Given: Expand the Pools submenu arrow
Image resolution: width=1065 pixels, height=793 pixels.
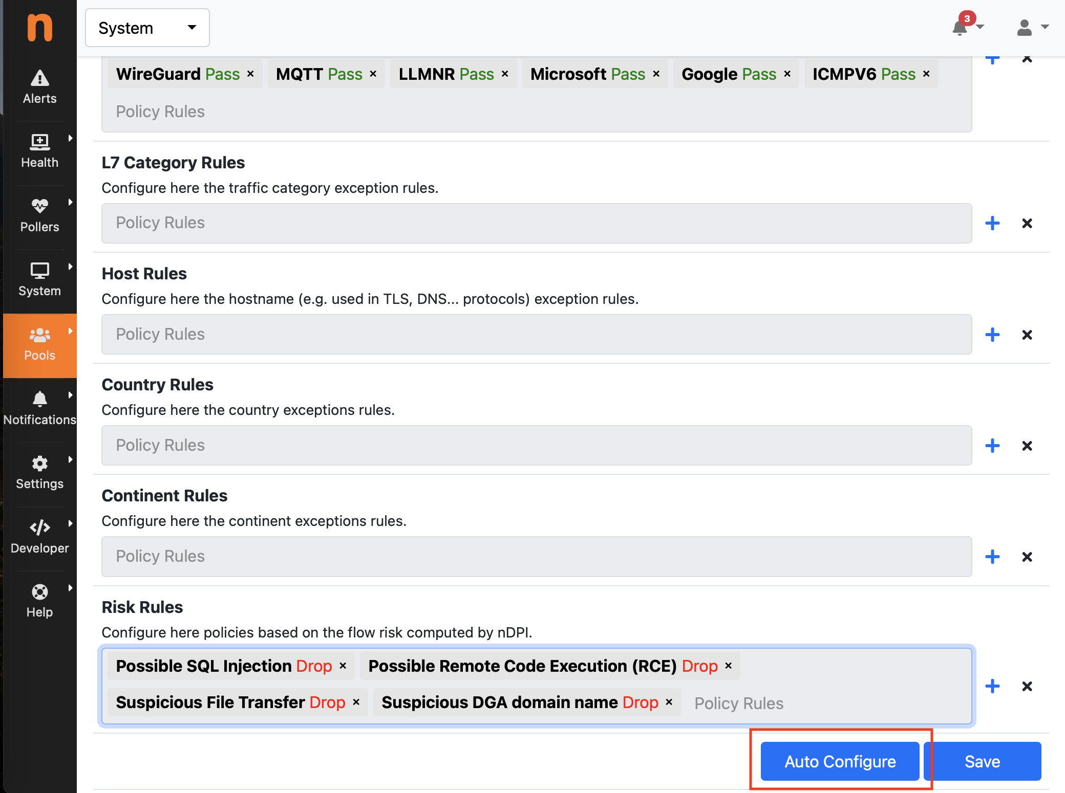Looking at the screenshot, I should [x=70, y=331].
